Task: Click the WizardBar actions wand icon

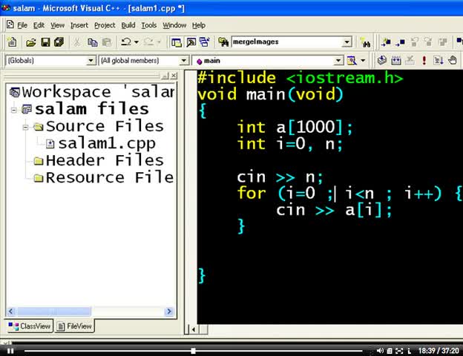Action: click(x=352, y=61)
